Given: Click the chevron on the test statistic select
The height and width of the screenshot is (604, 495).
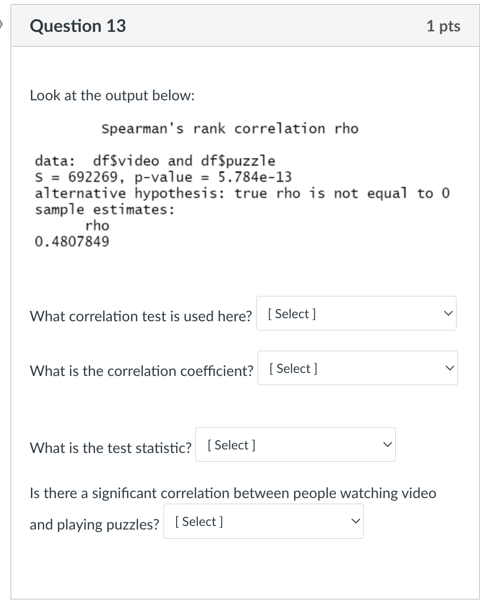Looking at the screenshot, I should tap(387, 444).
